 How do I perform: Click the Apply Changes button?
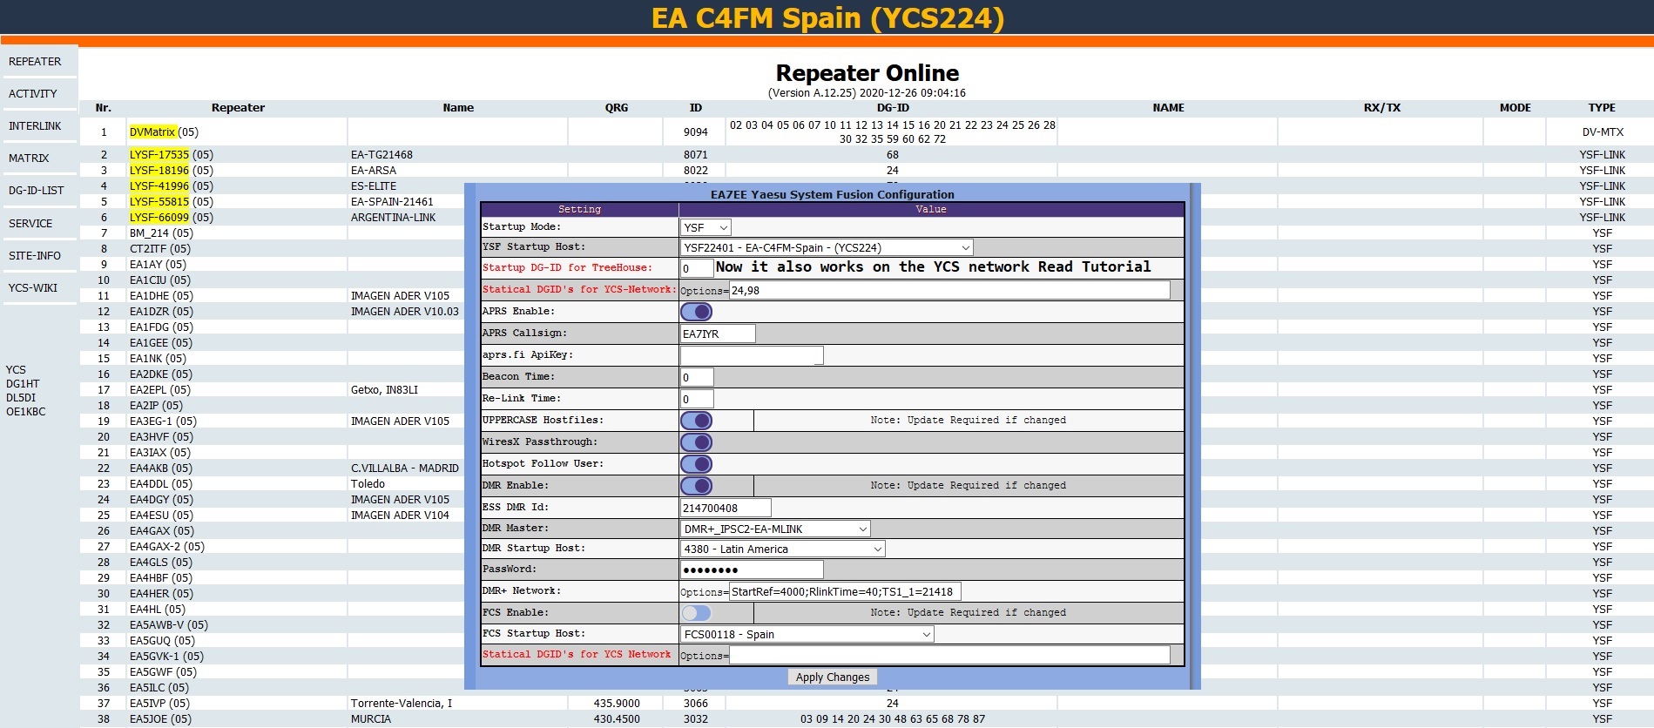tap(832, 677)
